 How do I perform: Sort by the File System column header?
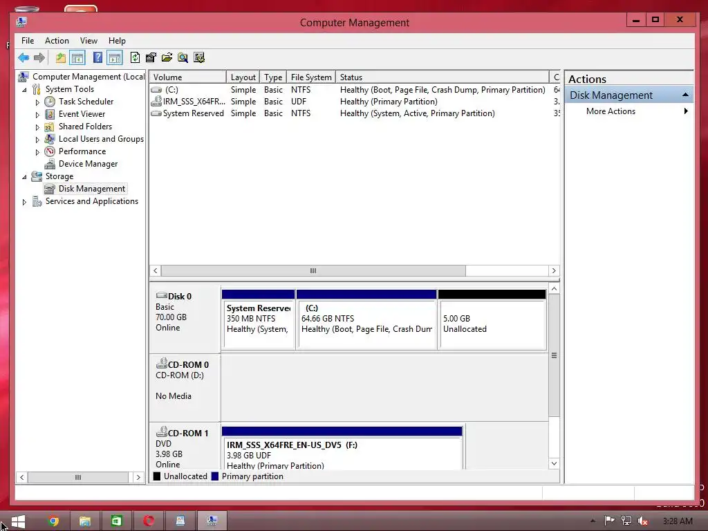[311, 77]
